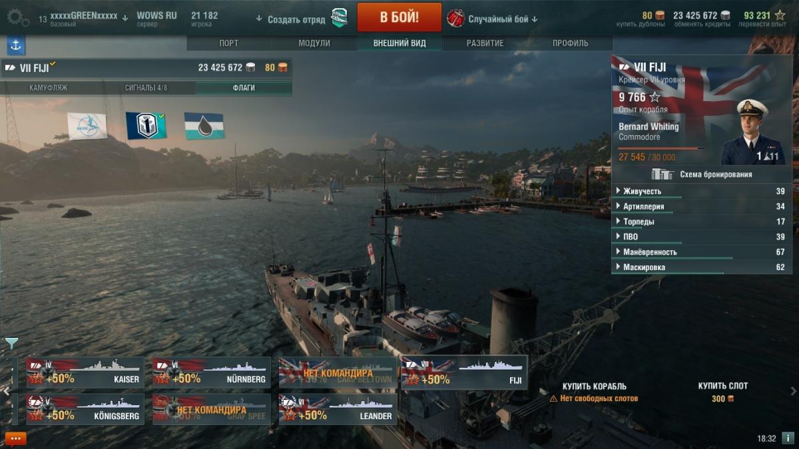Click commander experience progress bar

(662, 148)
